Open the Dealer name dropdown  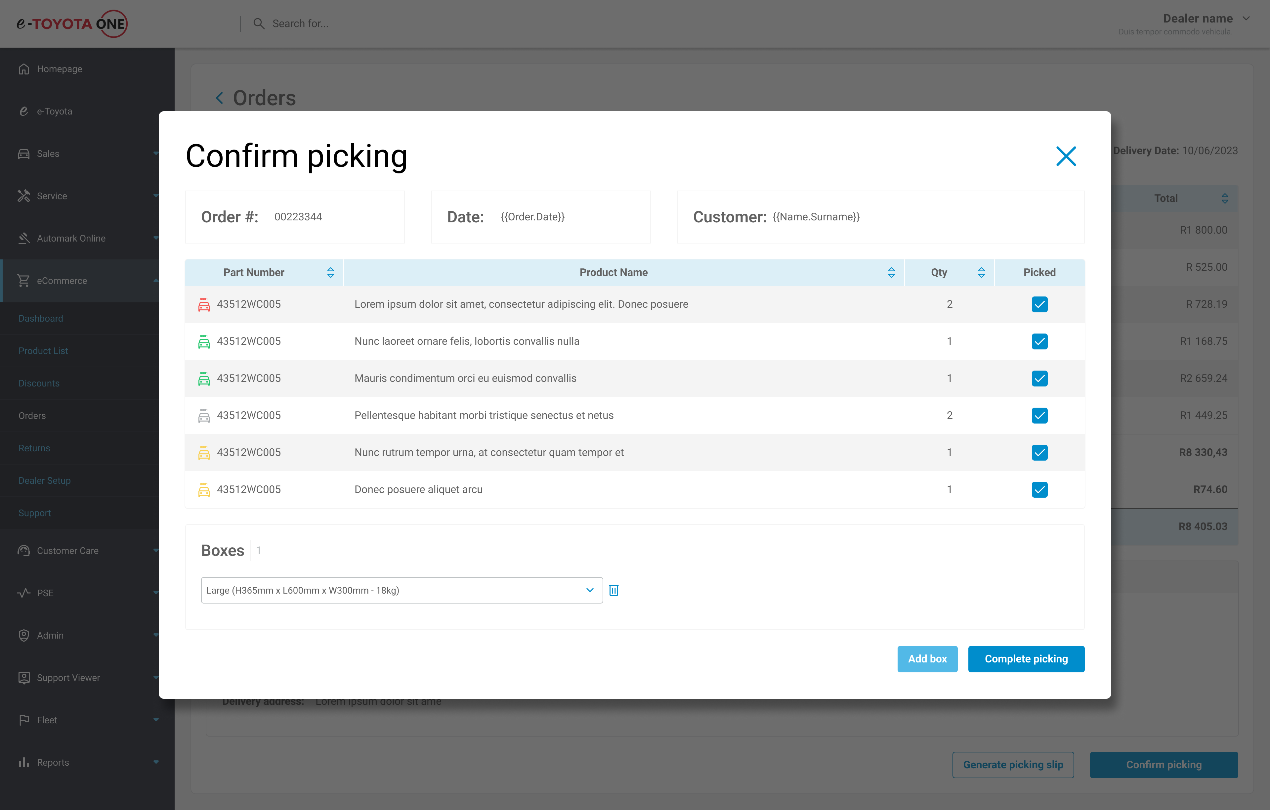tap(1246, 19)
